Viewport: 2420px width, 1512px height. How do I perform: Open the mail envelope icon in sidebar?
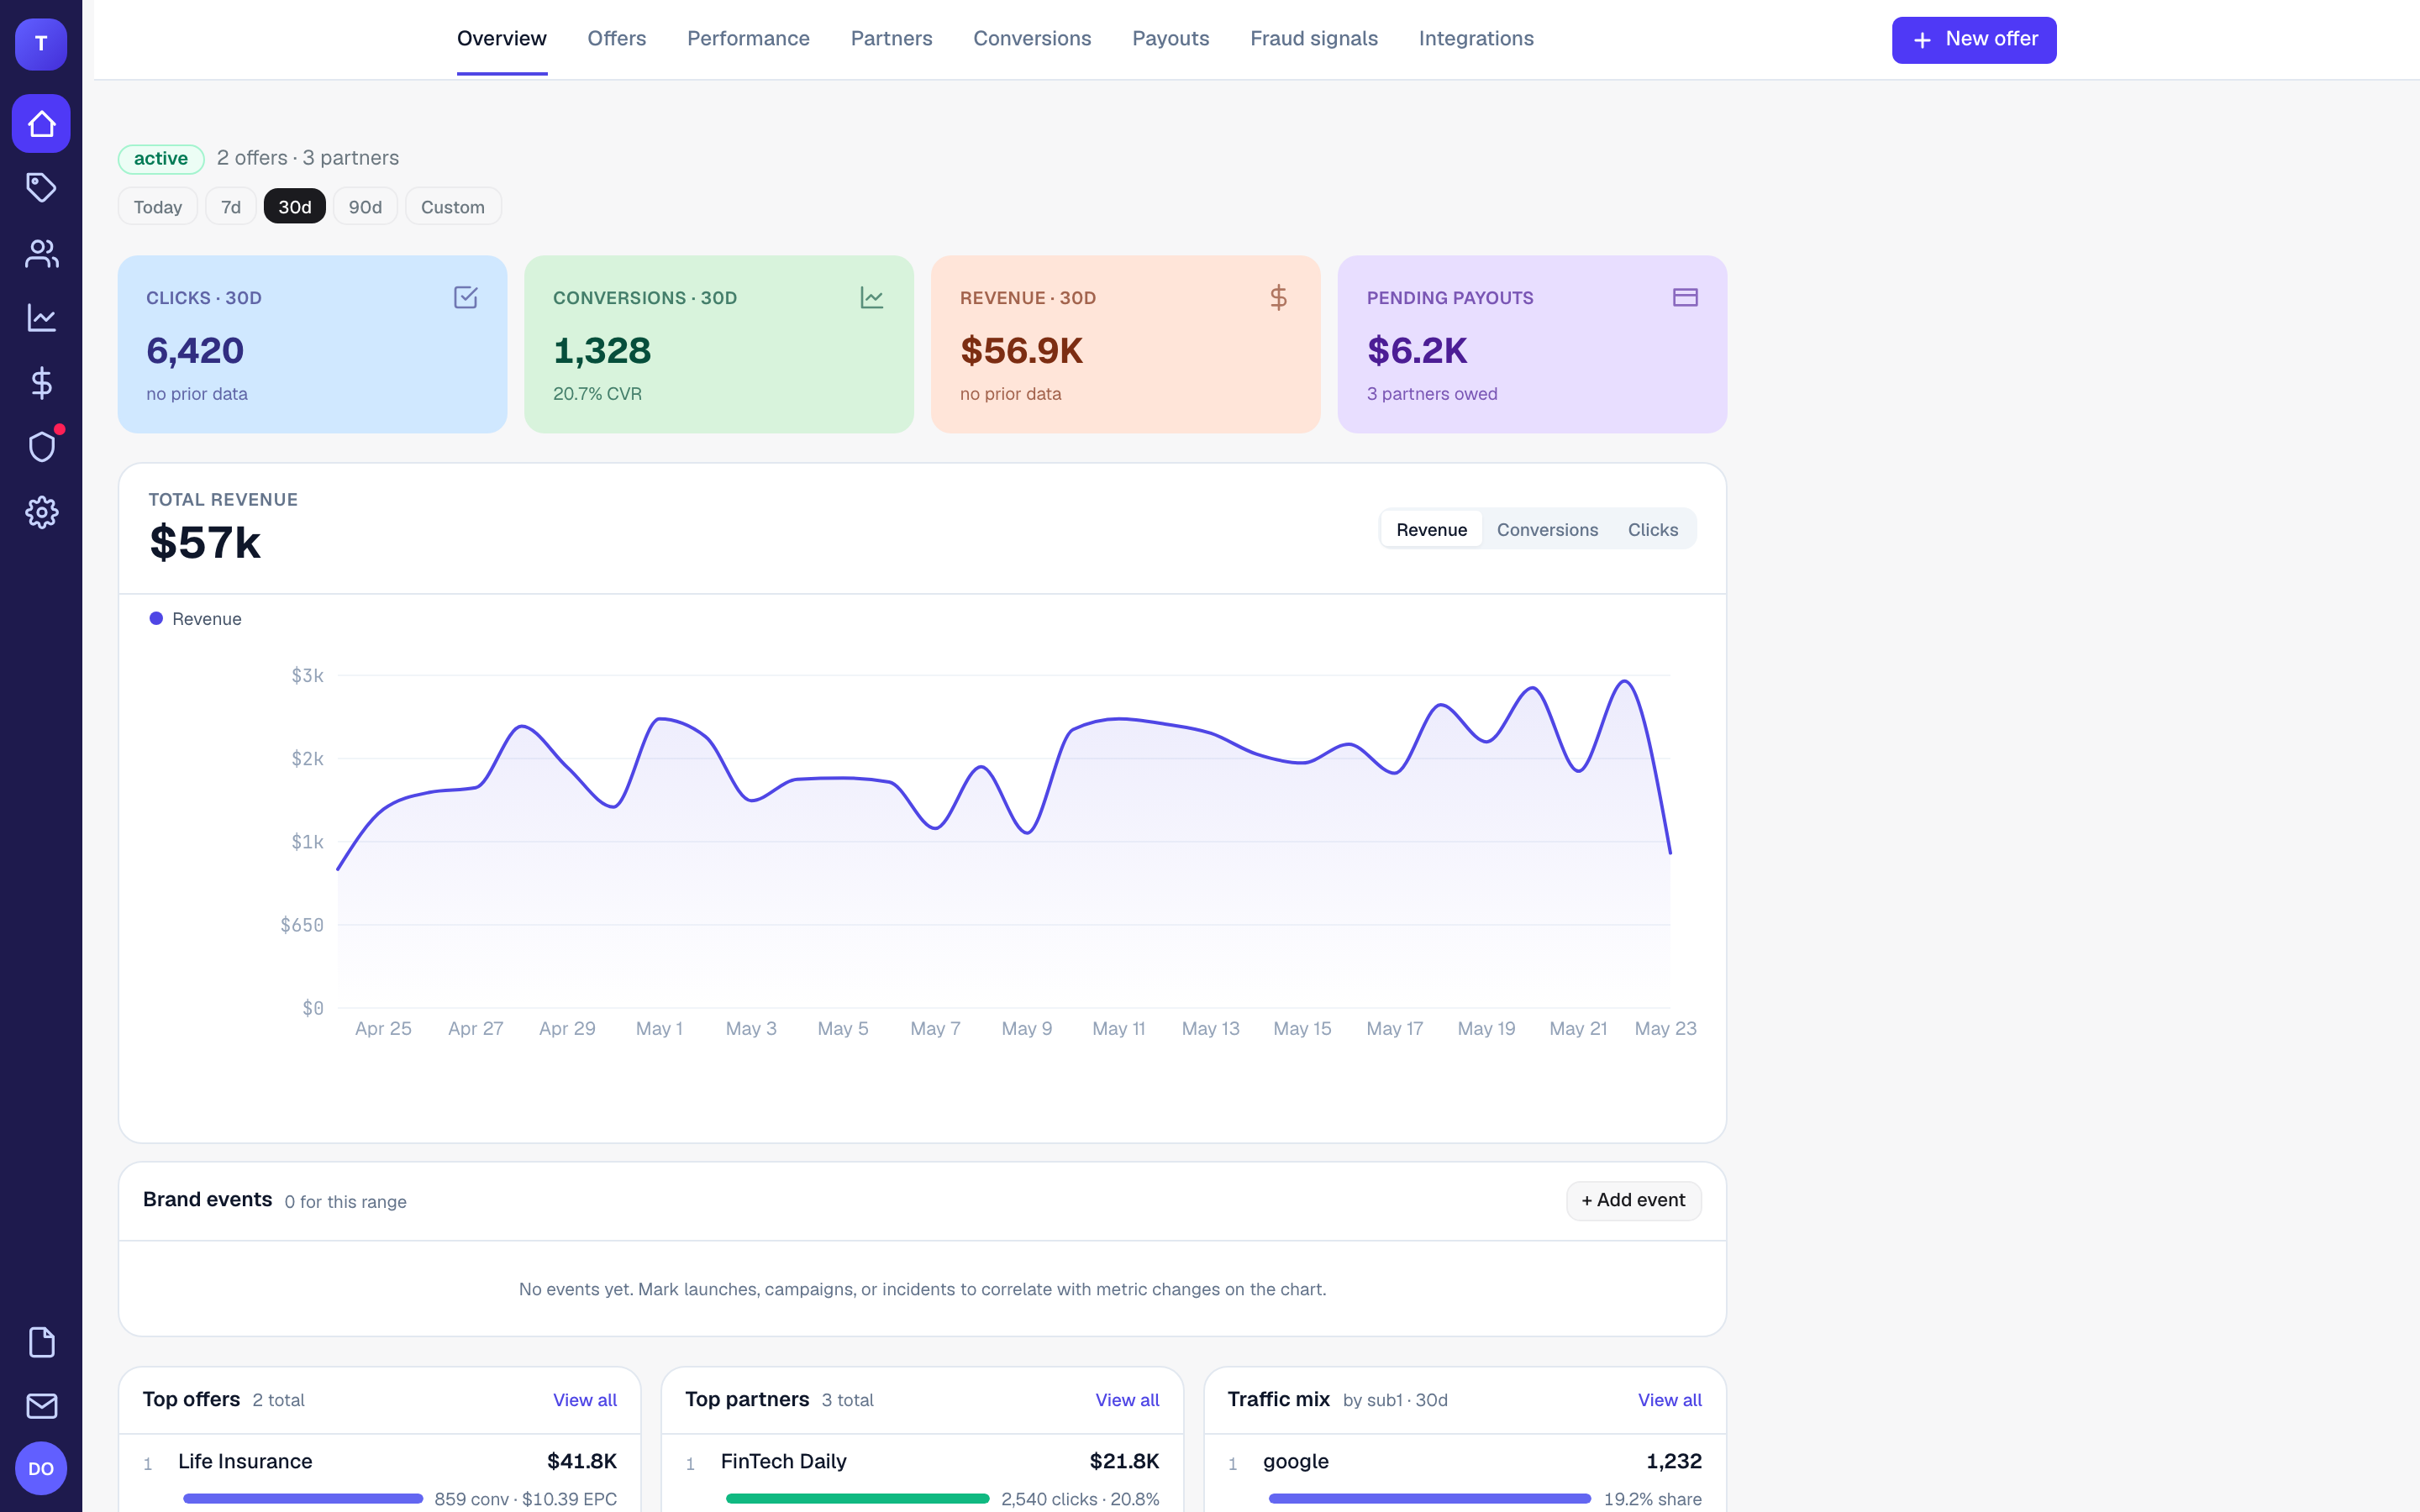[41, 1406]
